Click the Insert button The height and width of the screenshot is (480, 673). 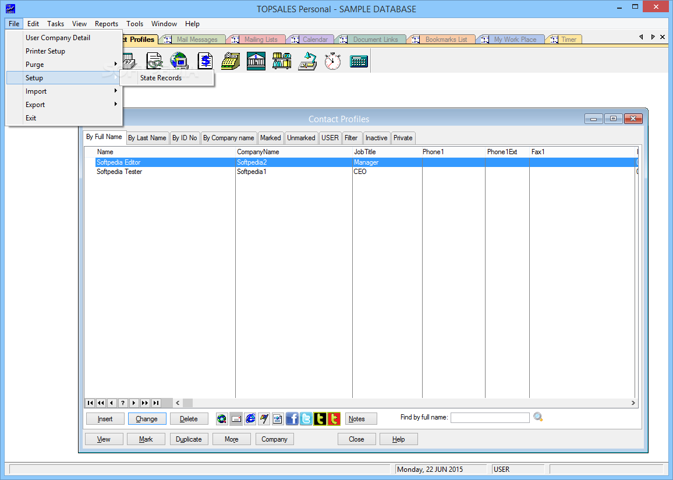click(x=105, y=419)
